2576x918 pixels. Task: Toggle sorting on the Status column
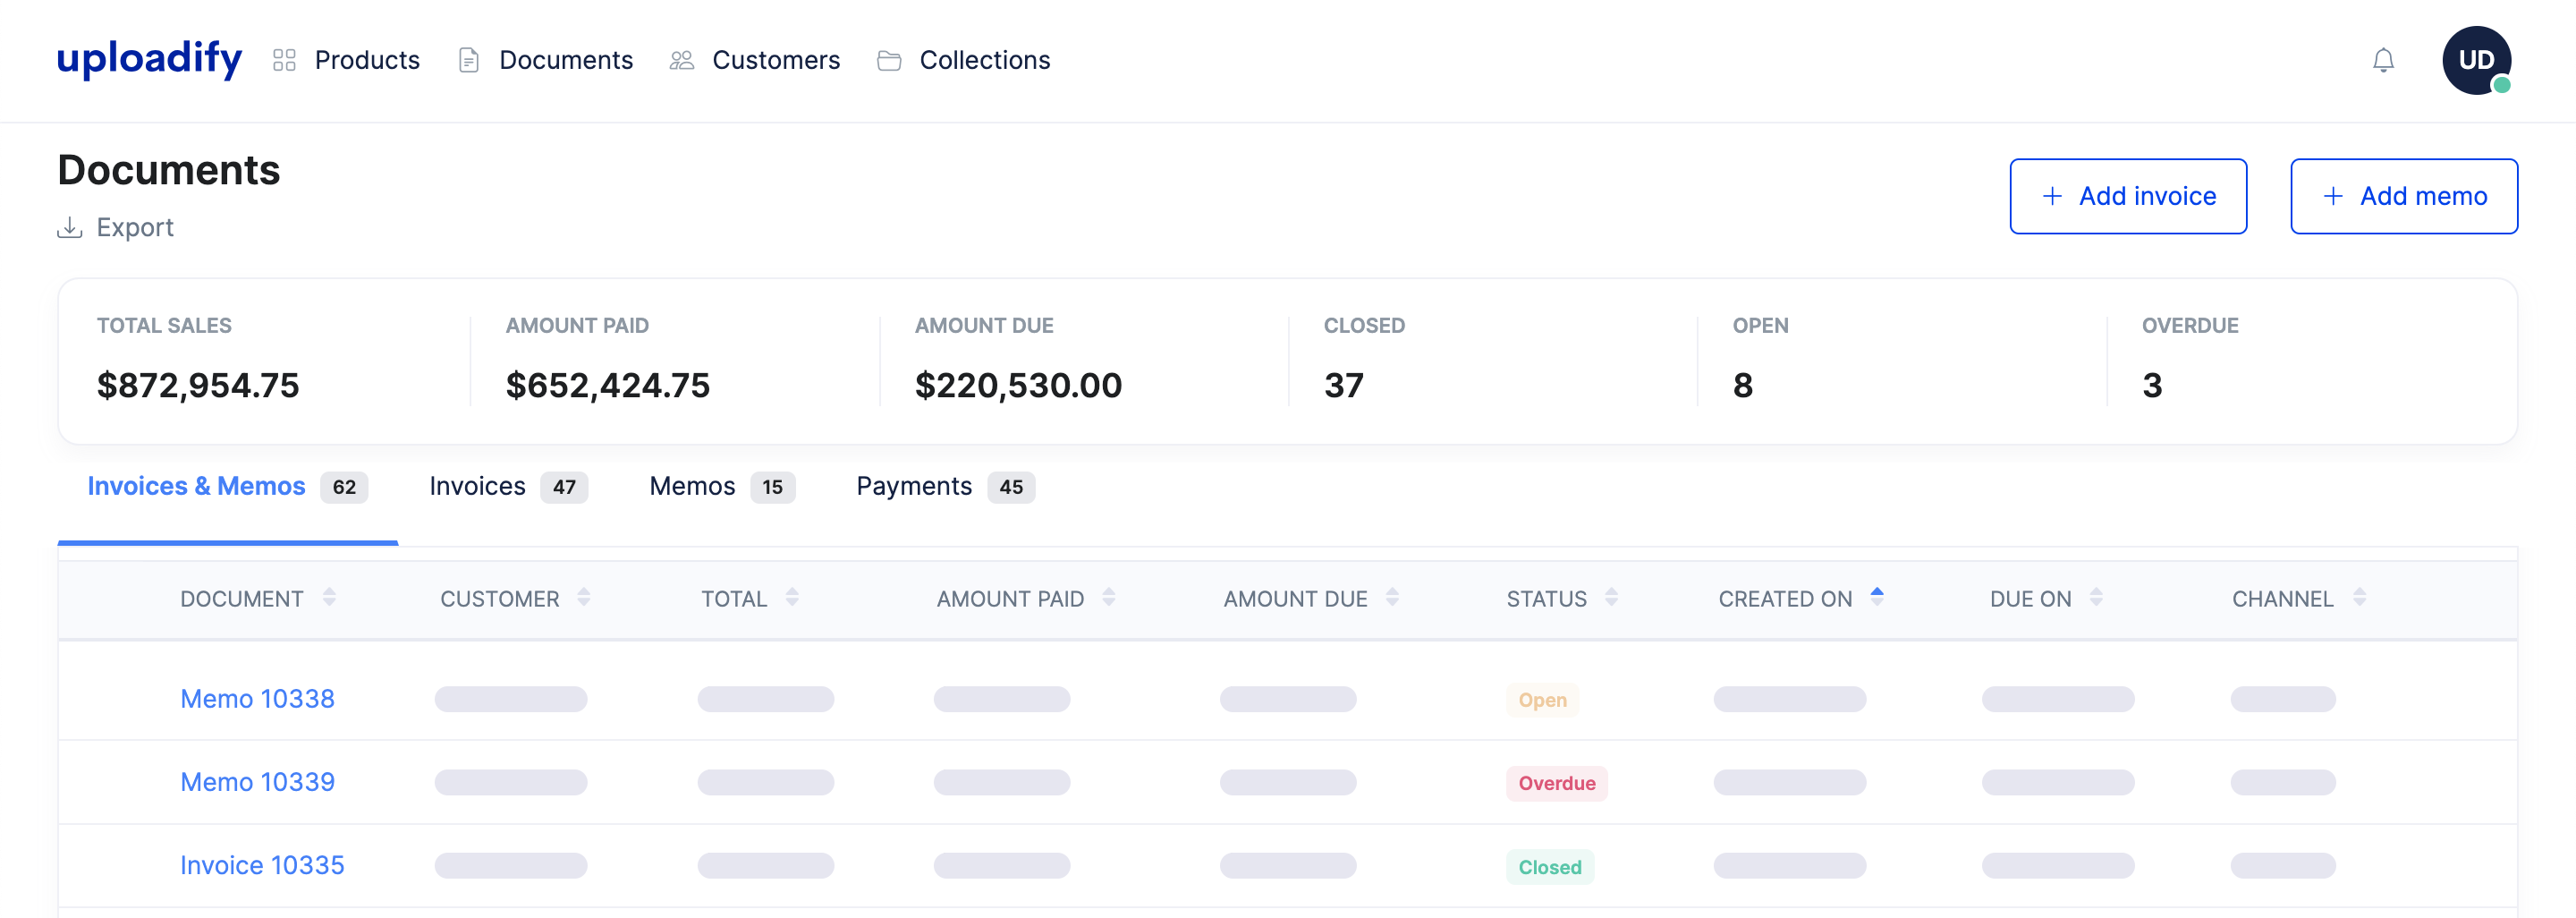(x=1611, y=598)
